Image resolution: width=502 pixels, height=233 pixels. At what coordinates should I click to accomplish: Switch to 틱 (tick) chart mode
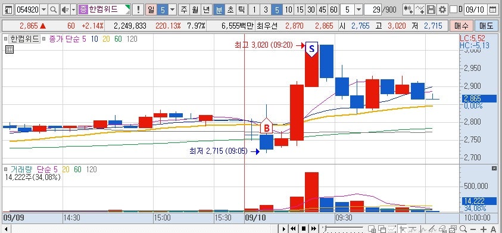241,10
